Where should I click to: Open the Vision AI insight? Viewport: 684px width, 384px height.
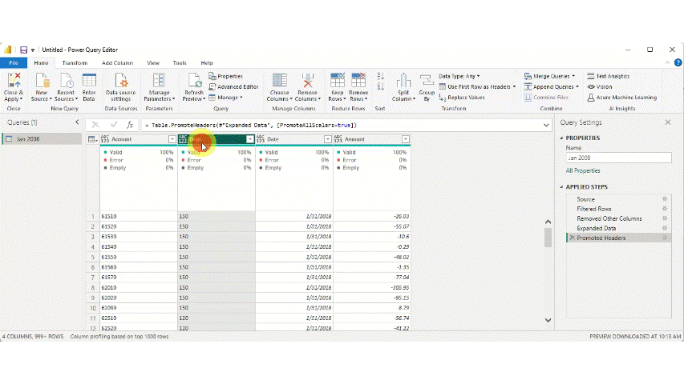point(600,86)
